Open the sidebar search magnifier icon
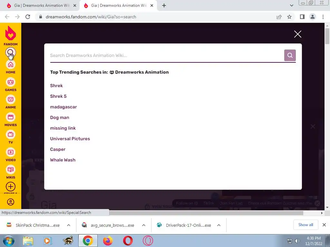This screenshot has height=247, width=330. 11,52
